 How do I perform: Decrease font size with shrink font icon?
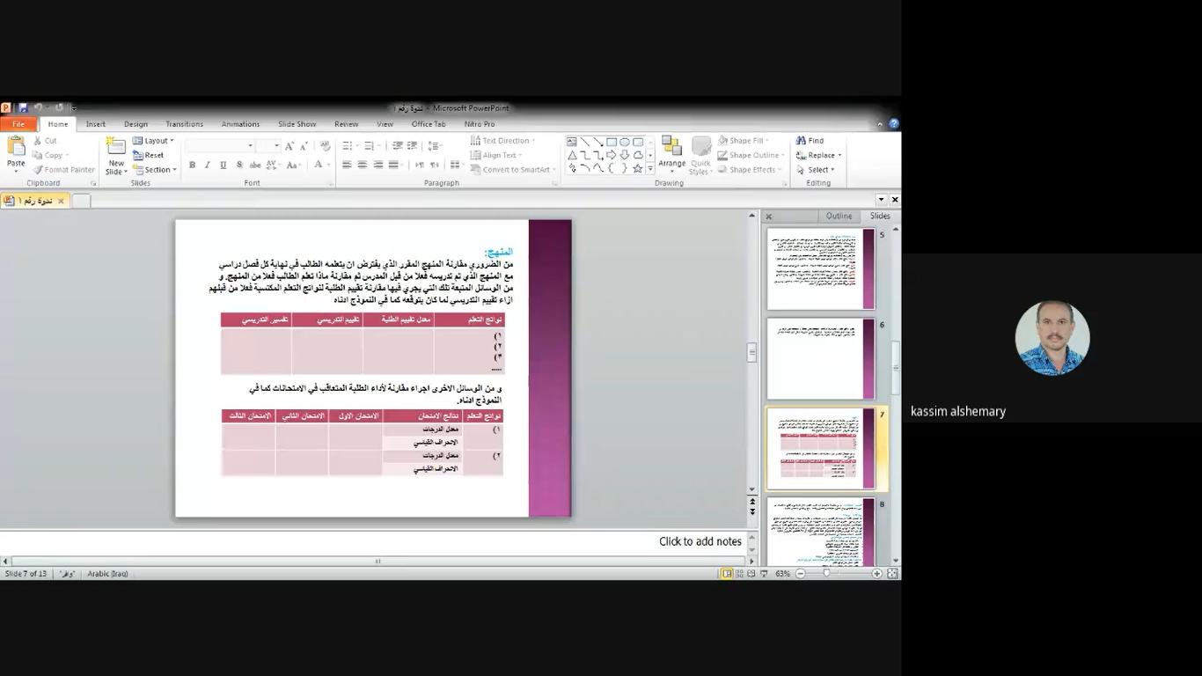tap(304, 146)
